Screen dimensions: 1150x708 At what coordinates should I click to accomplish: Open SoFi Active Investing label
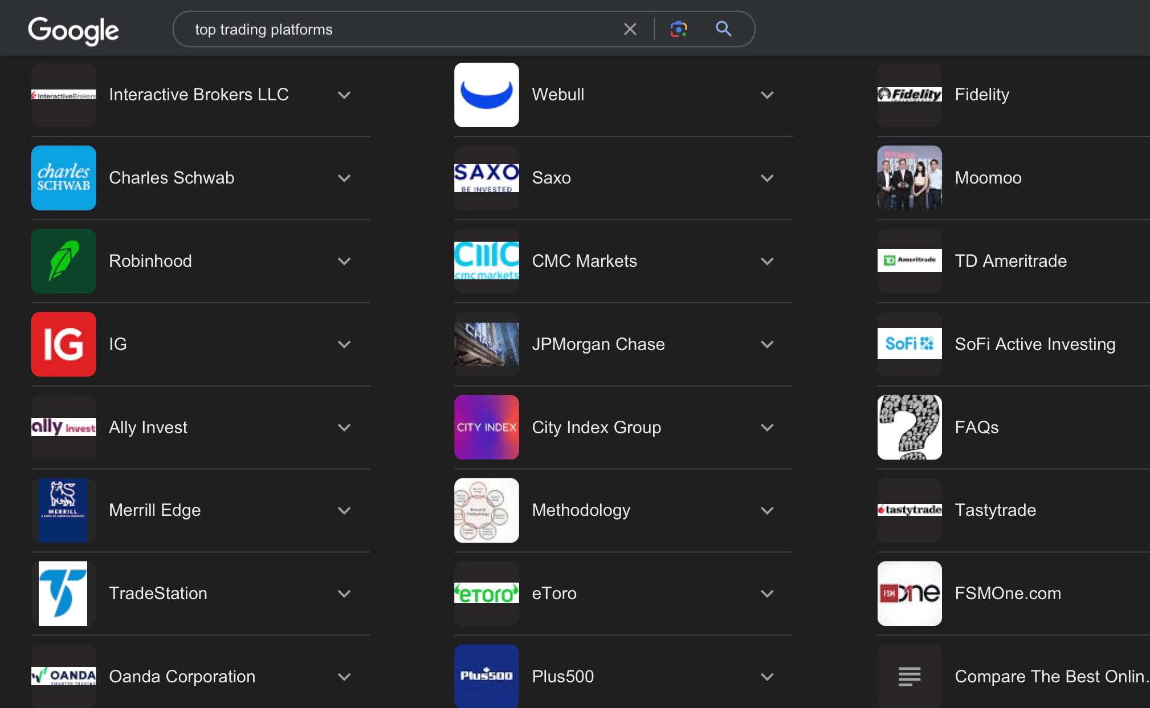pos(1035,344)
